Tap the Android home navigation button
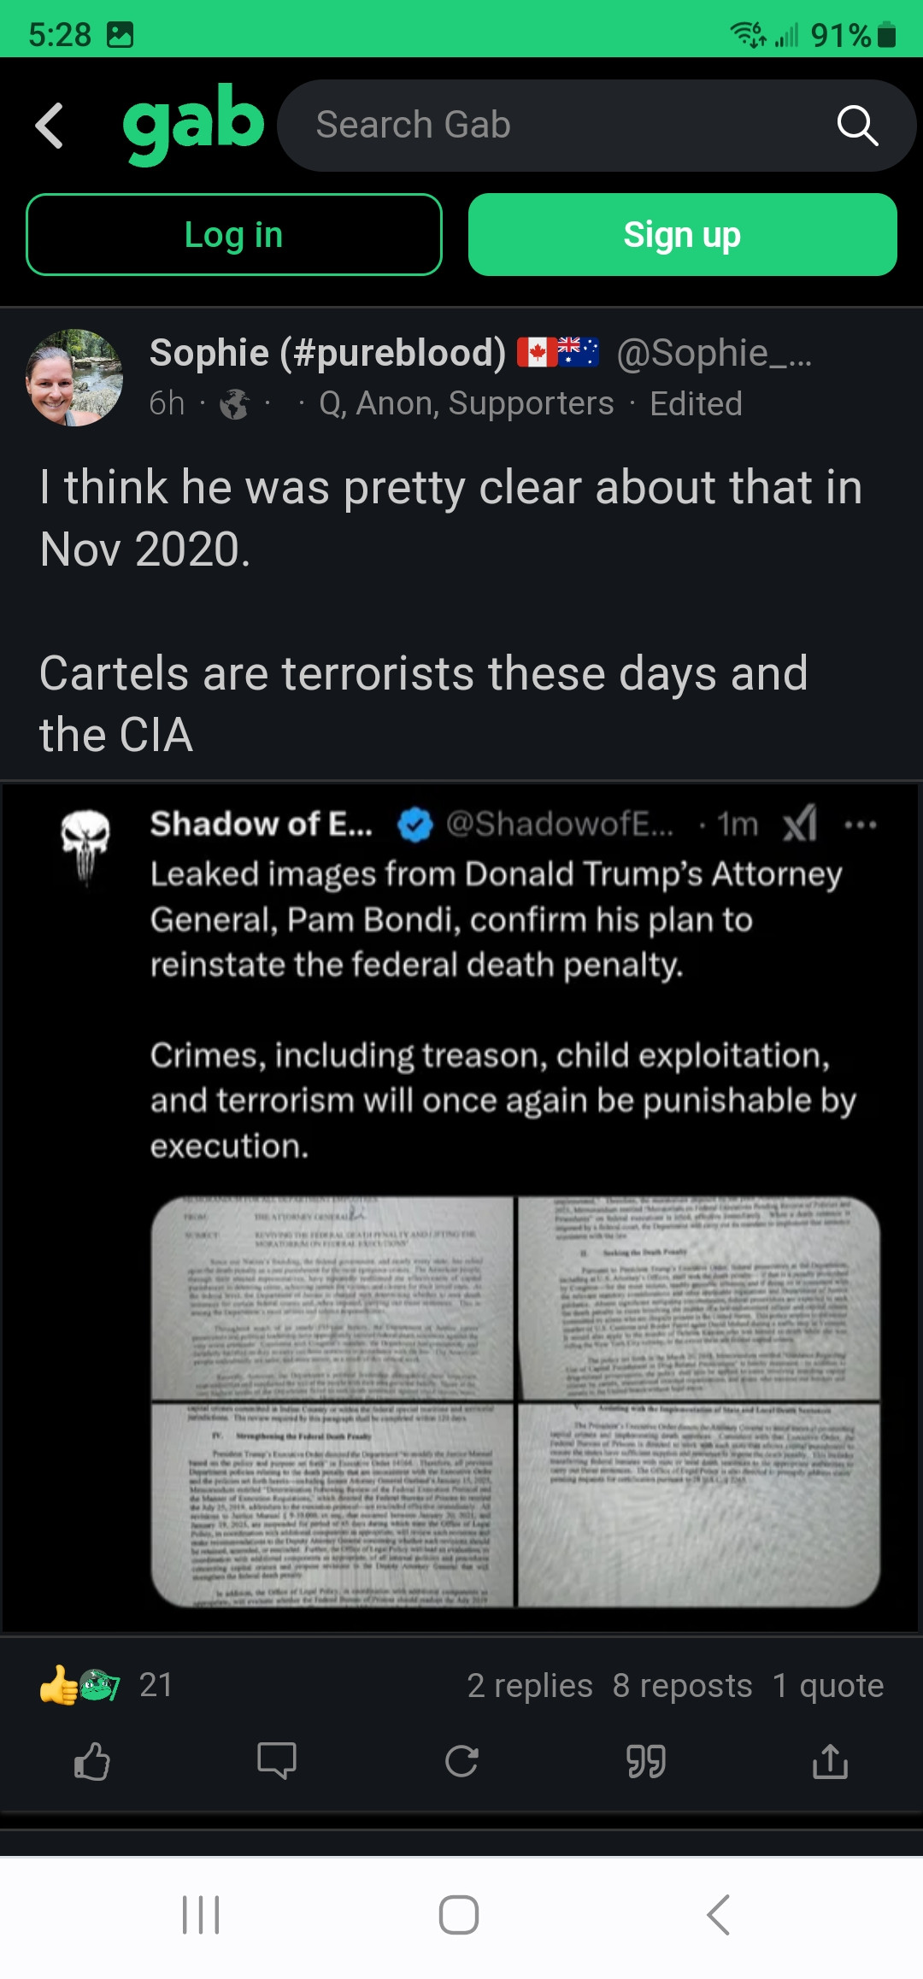 pyautogui.click(x=459, y=1915)
